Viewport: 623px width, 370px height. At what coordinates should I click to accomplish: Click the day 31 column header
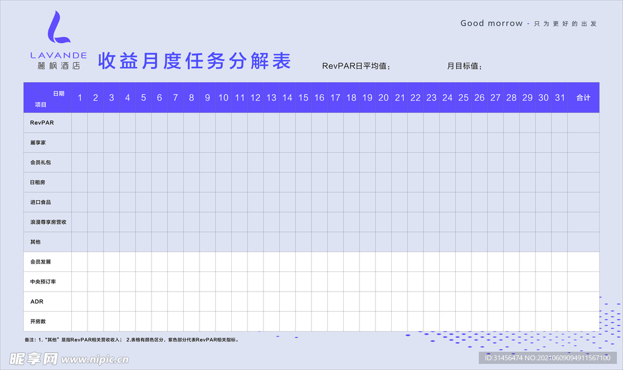[x=559, y=98]
